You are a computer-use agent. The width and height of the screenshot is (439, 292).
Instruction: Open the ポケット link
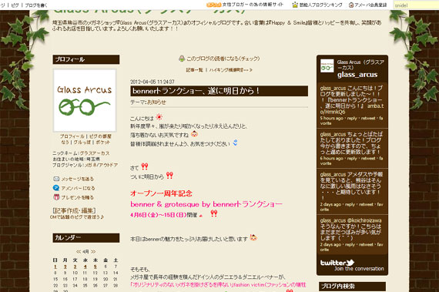102,143
